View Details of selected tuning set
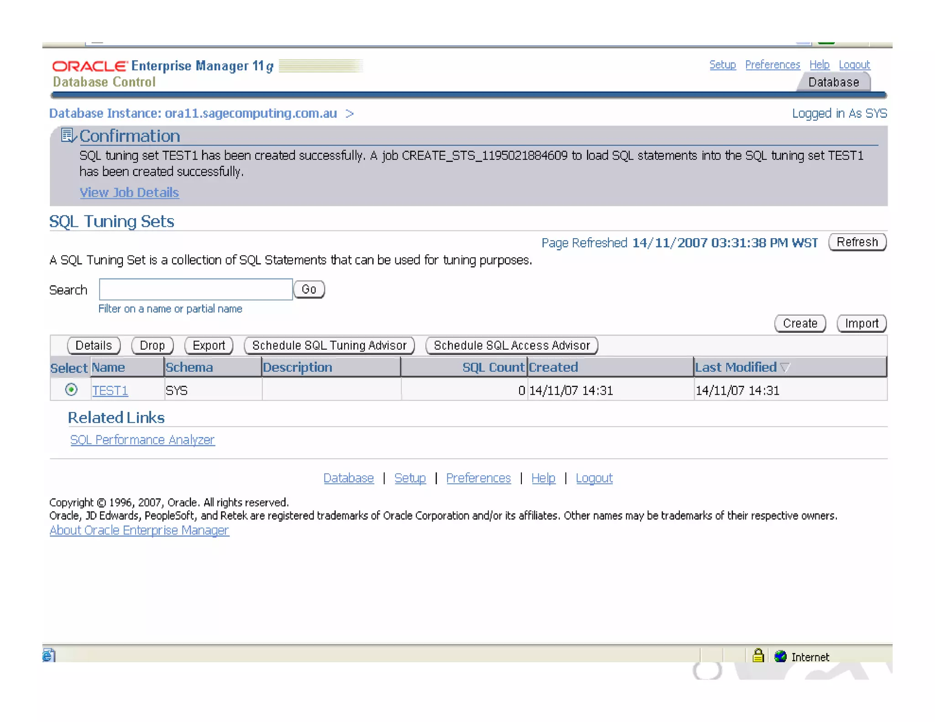The height and width of the screenshot is (722, 935). (94, 345)
